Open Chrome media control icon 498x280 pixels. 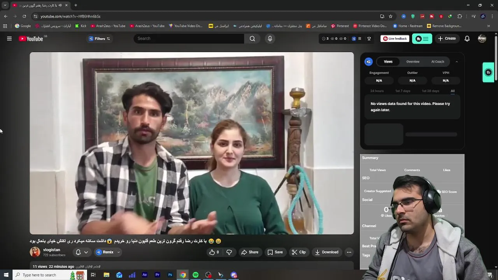coord(473,16)
